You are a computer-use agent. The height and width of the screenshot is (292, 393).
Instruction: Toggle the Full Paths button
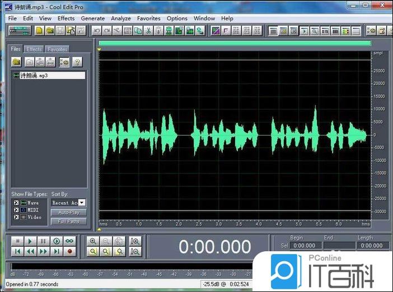69,221
